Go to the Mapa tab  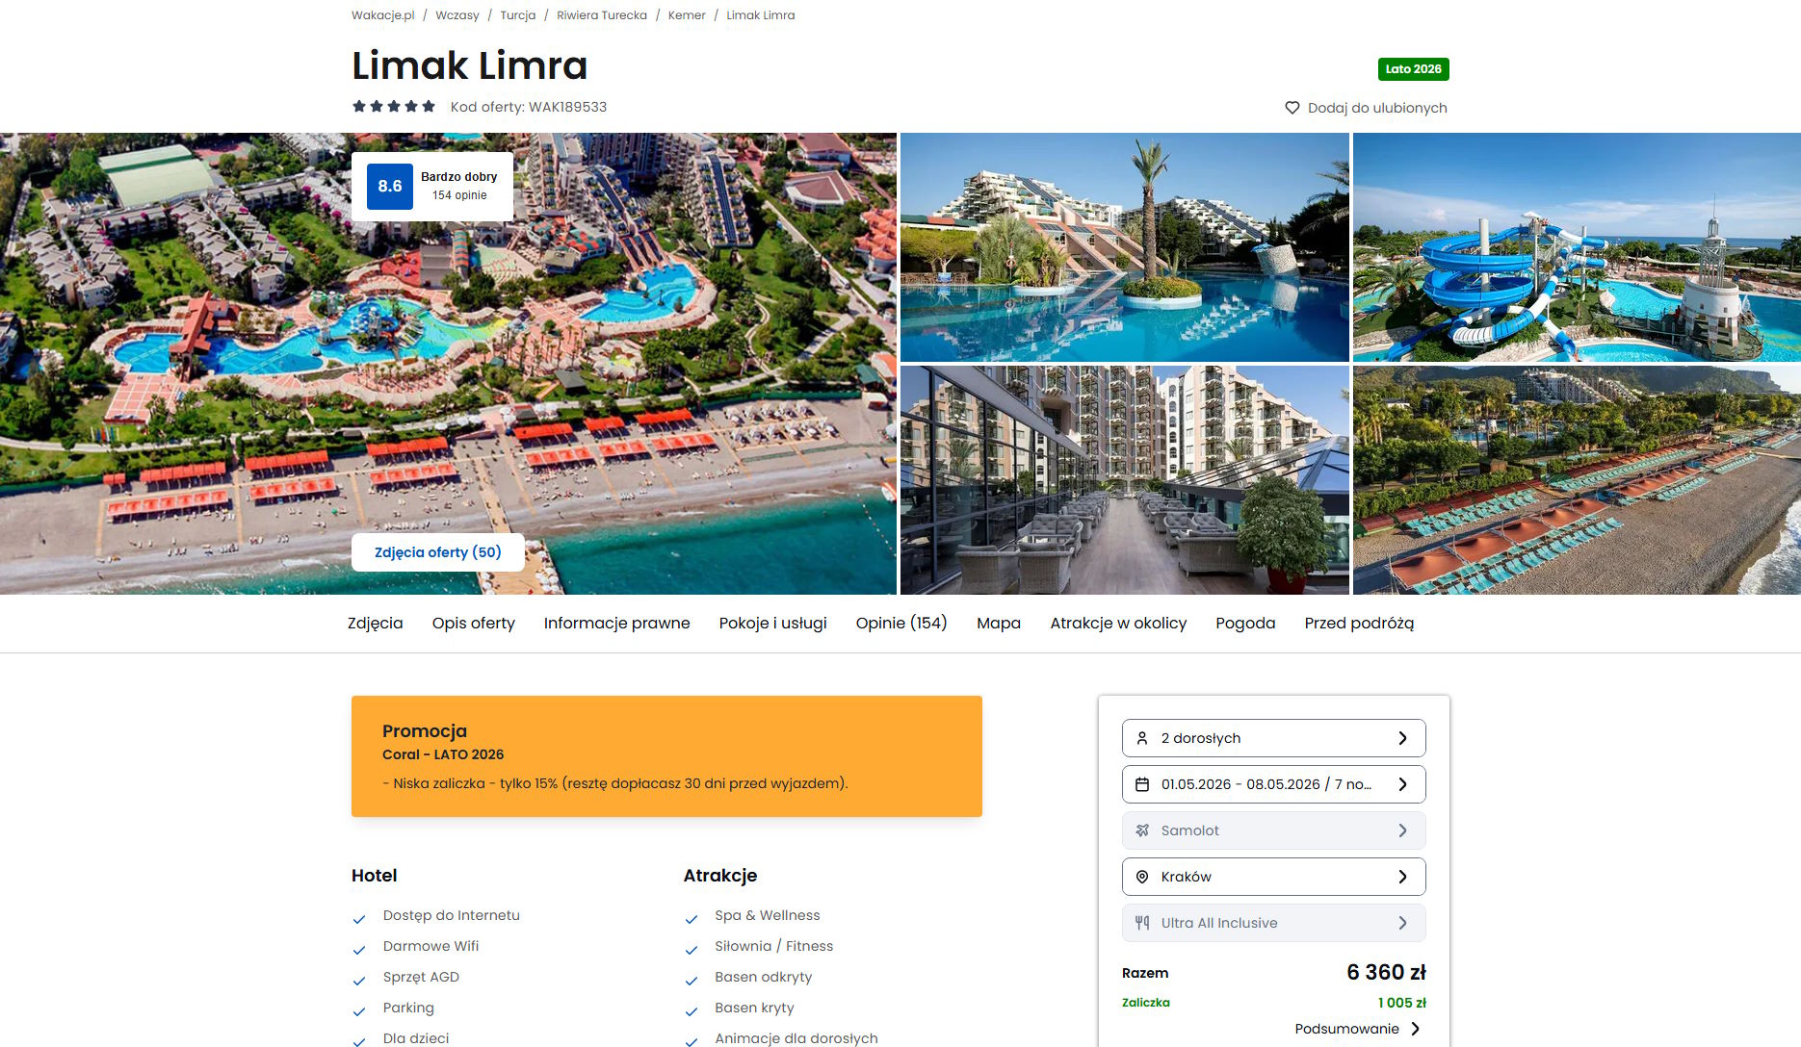[x=999, y=624]
